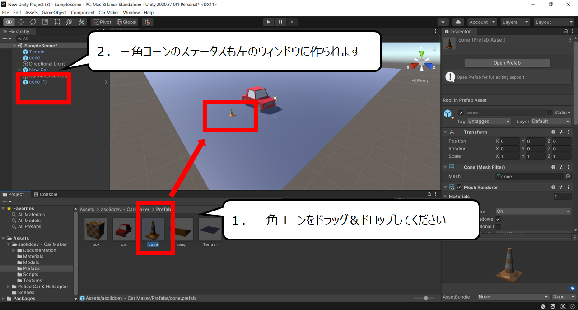Open the File menu
This screenshot has height=310, width=578.
5,13
